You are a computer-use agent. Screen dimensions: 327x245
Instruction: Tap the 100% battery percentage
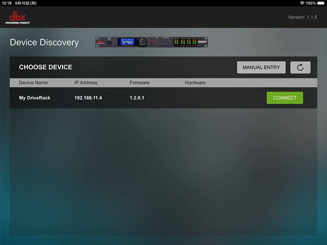tap(311, 3)
